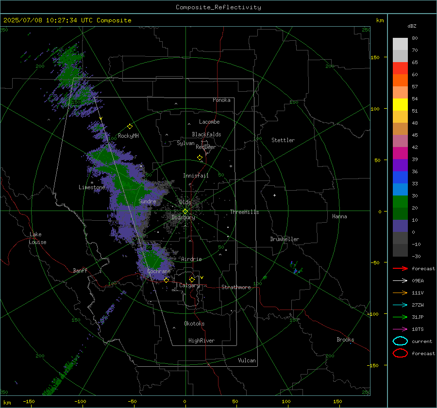
Task: Click the light gray 80–70 dBZ swatch
Action: tap(400, 44)
